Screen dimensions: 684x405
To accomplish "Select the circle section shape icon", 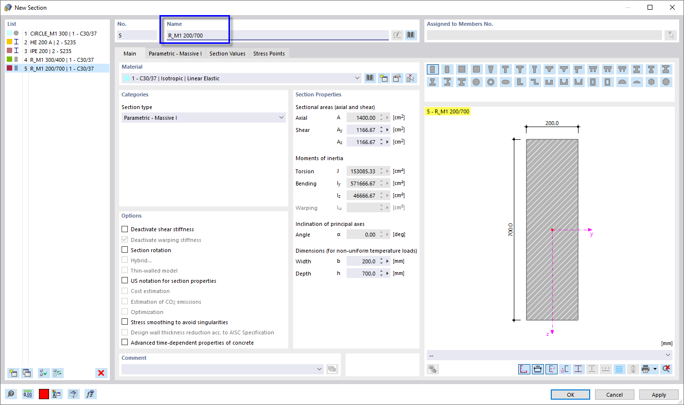I will point(476,82).
